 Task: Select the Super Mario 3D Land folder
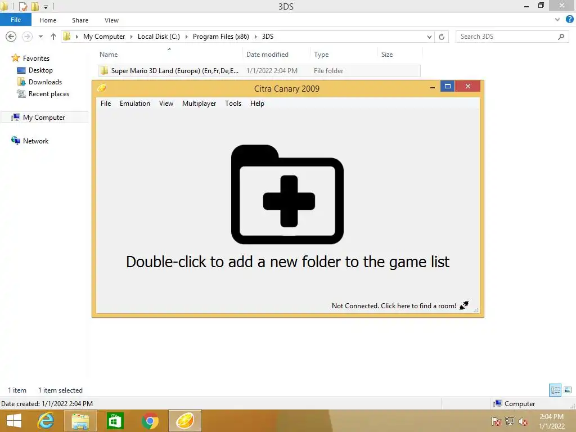259,70
